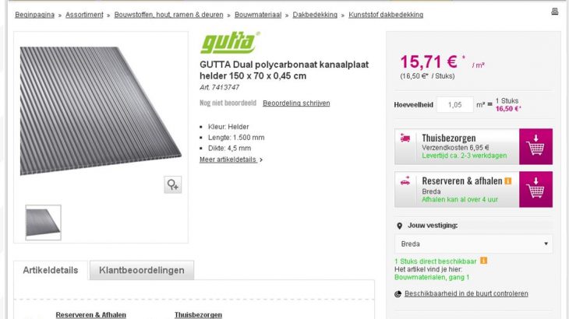Click info icon next to Stuks direct beschikbaar
This screenshot has width=569, height=319.
point(483,261)
